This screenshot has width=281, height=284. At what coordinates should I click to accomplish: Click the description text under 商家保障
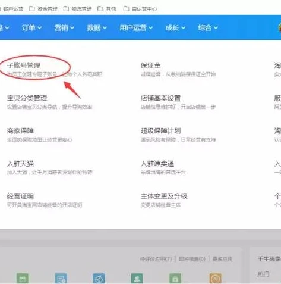(x=39, y=140)
